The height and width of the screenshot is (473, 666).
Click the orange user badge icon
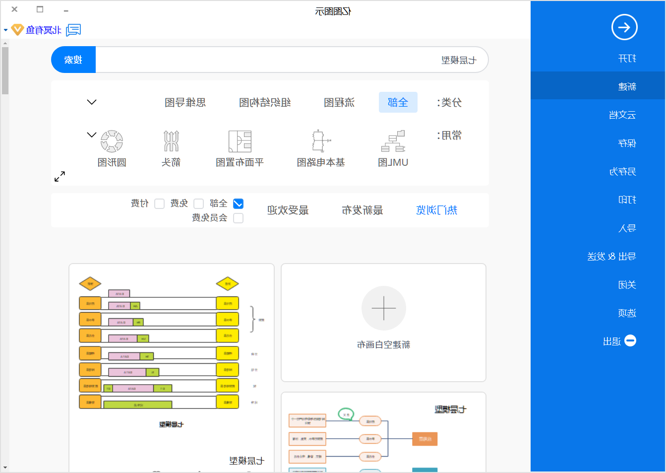click(17, 30)
